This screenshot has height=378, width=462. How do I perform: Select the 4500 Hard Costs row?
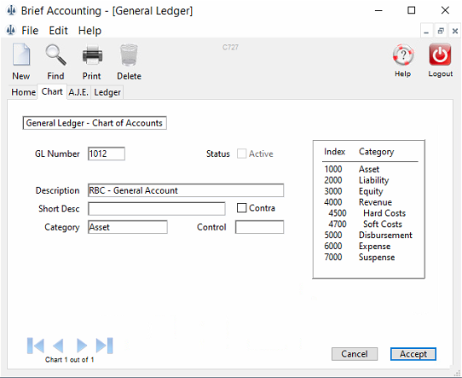(367, 213)
